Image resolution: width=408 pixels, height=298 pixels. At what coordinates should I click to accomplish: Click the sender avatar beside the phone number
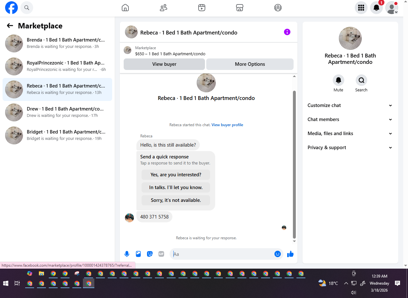click(129, 218)
